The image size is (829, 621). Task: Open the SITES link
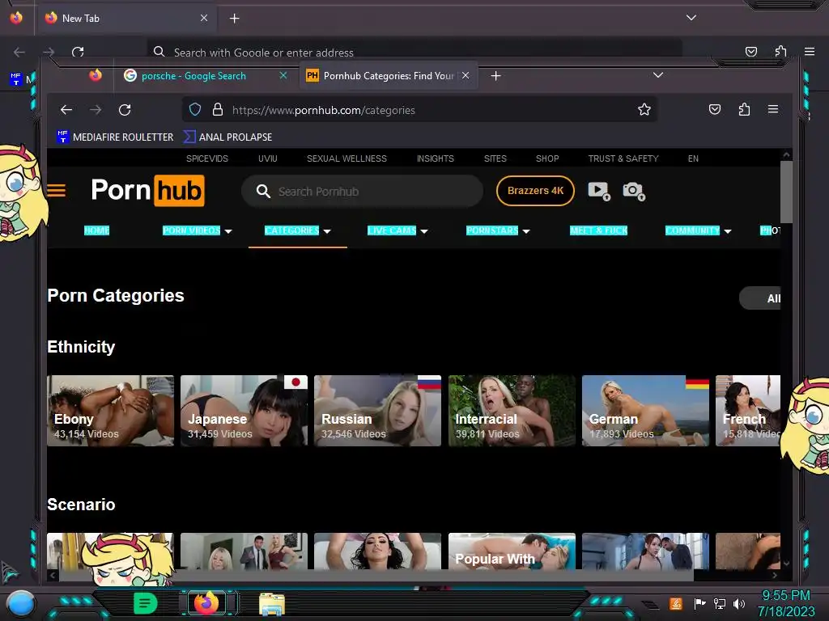[495, 158]
